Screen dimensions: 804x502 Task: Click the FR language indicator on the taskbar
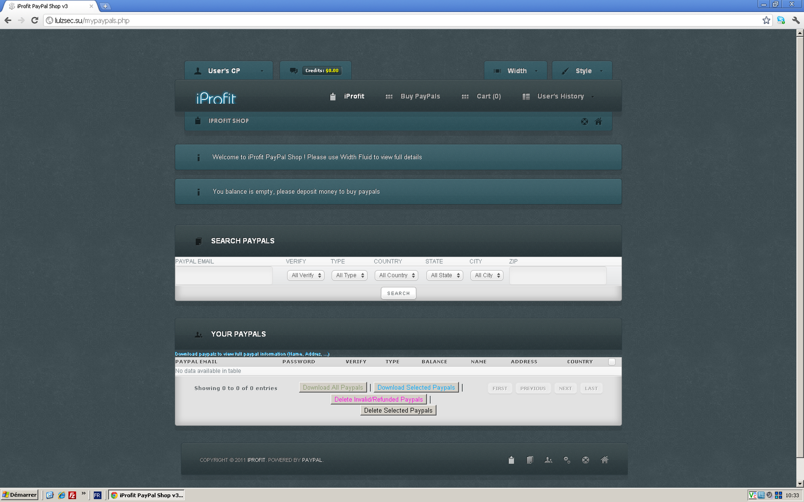point(97,495)
